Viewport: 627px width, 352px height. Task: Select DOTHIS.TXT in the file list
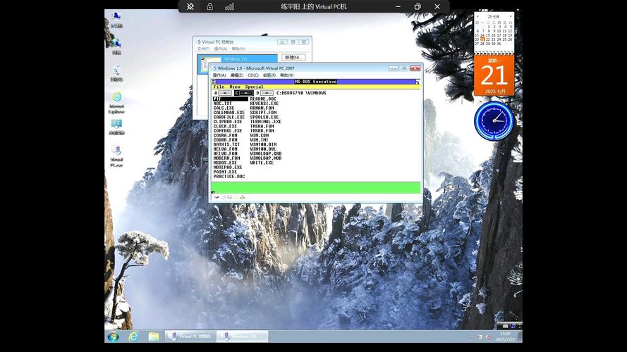click(226, 144)
